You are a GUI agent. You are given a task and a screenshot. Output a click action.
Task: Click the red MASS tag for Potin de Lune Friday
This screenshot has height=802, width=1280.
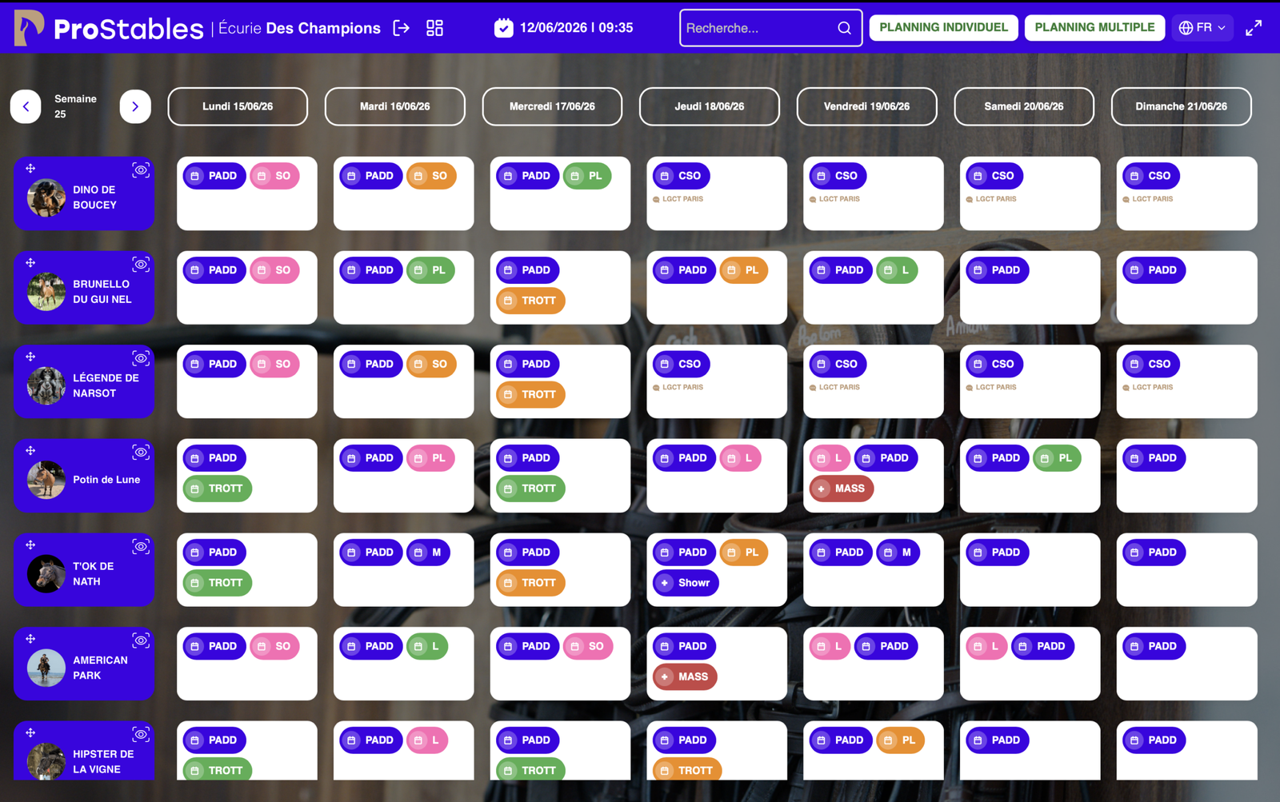842,489
